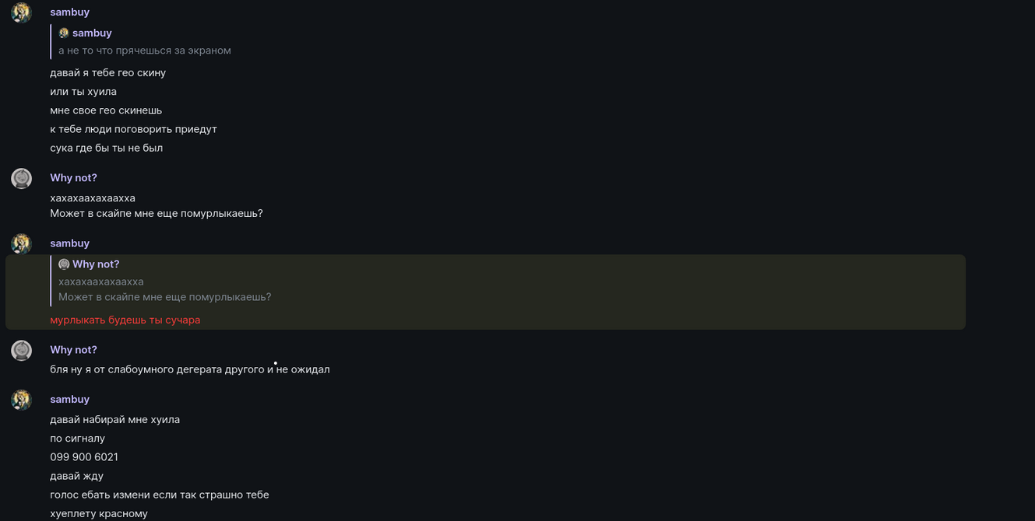The image size is (1035, 521).
Task: Click sambuy's avatar at the top of the chat
Action: pos(21,13)
